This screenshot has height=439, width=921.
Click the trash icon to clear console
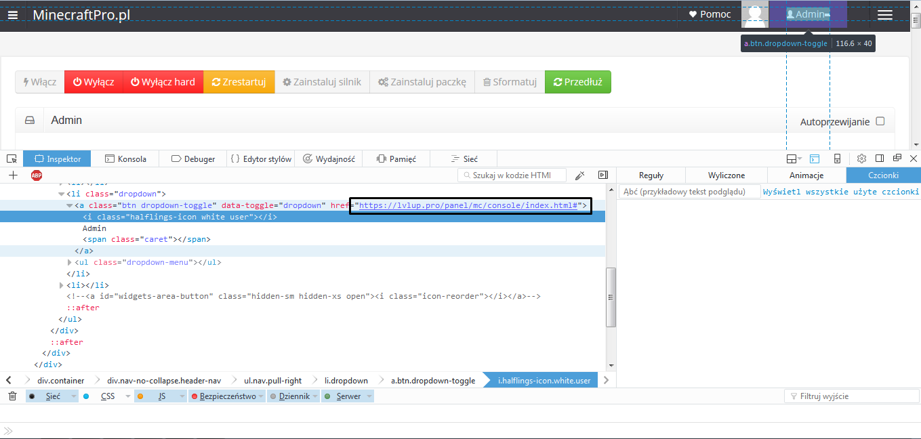12,396
